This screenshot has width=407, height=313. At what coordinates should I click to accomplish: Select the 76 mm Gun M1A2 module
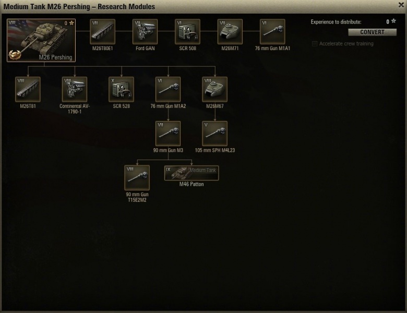(x=168, y=89)
